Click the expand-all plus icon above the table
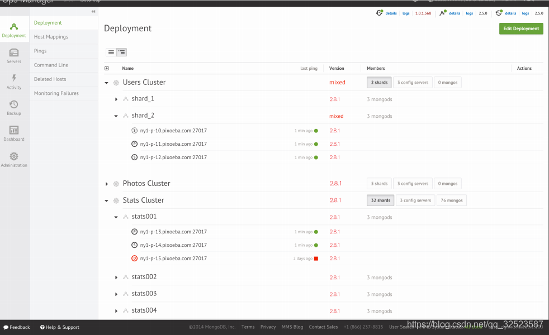 point(106,68)
